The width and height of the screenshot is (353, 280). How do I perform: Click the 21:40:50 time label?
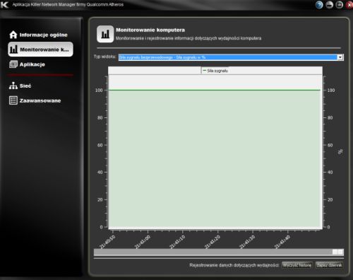point(107,242)
